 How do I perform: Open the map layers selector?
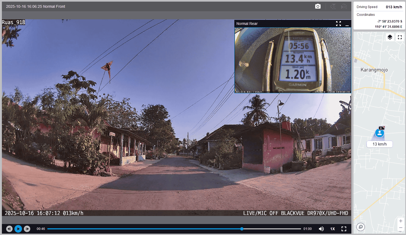(390, 37)
